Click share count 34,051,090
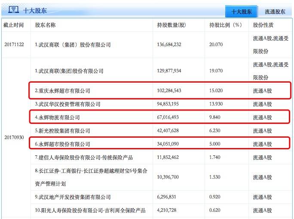The image size is (294, 219). pos(168,144)
